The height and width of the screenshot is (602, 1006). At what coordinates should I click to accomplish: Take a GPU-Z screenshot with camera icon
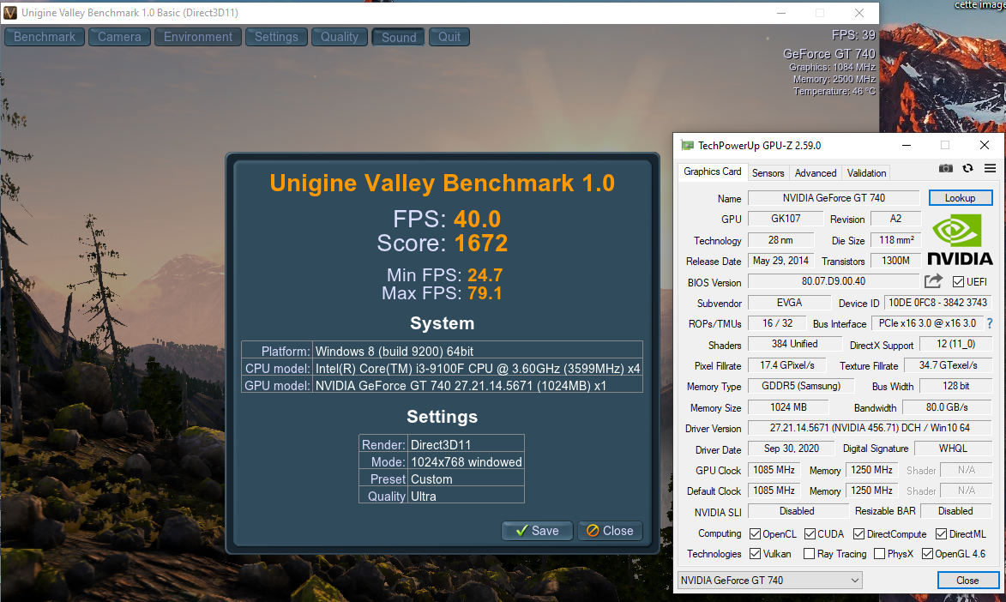pyautogui.click(x=946, y=168)
